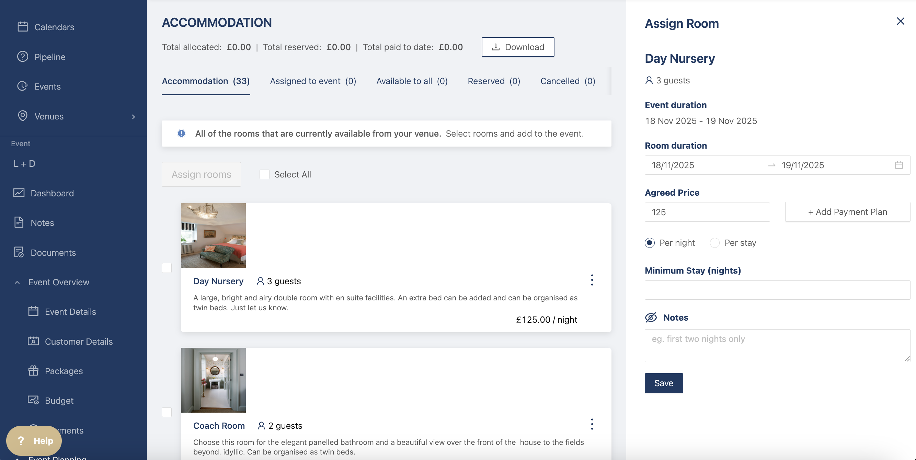Open the Day Nursery room thumbnail

click(213, 235)
